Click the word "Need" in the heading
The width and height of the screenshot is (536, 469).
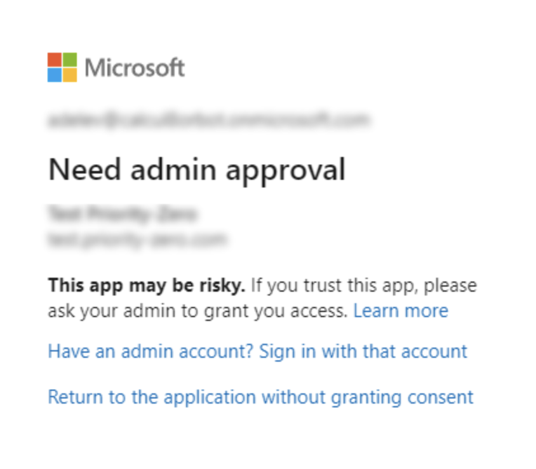84,169
